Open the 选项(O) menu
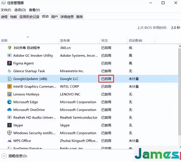The image size is (181, 162). (20, 10)
